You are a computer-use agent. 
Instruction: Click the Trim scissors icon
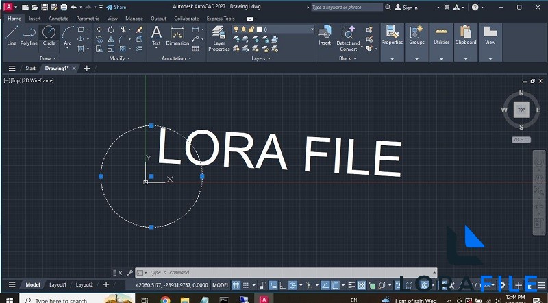pyautogui.click(x=123, y=29)
